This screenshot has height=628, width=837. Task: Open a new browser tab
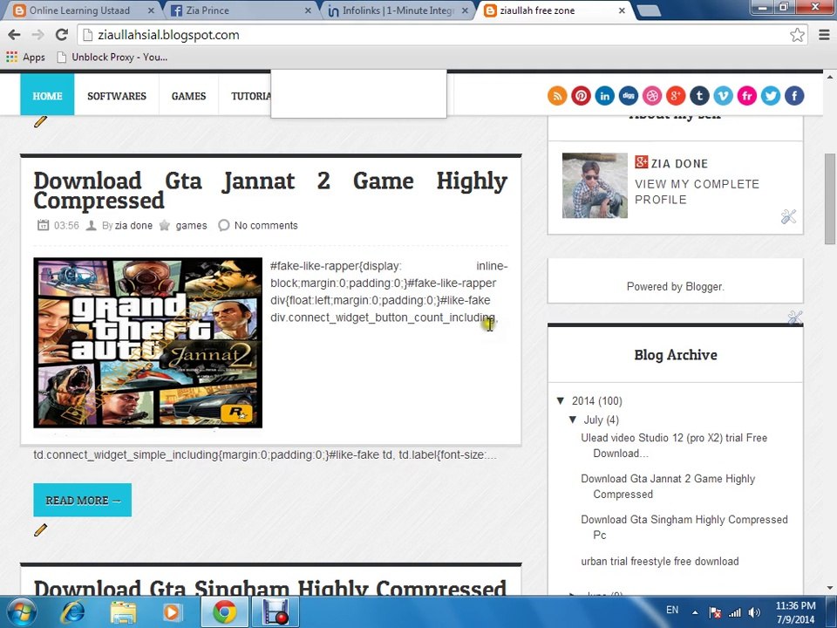(648, 10)
